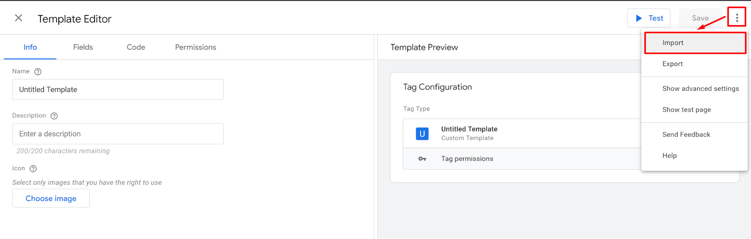Click Send Feedback in the menu
Viewport: 751px width, 239px height.
click(686, 134)
